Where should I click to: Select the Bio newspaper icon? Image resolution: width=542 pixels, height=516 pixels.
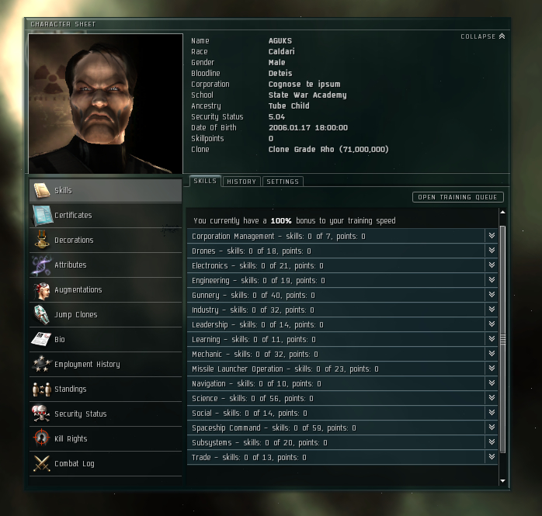click(41, 339)
